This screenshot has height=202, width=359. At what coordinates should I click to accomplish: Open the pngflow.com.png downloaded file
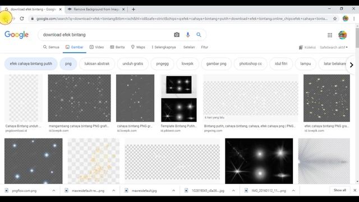(x=24, y=191)
